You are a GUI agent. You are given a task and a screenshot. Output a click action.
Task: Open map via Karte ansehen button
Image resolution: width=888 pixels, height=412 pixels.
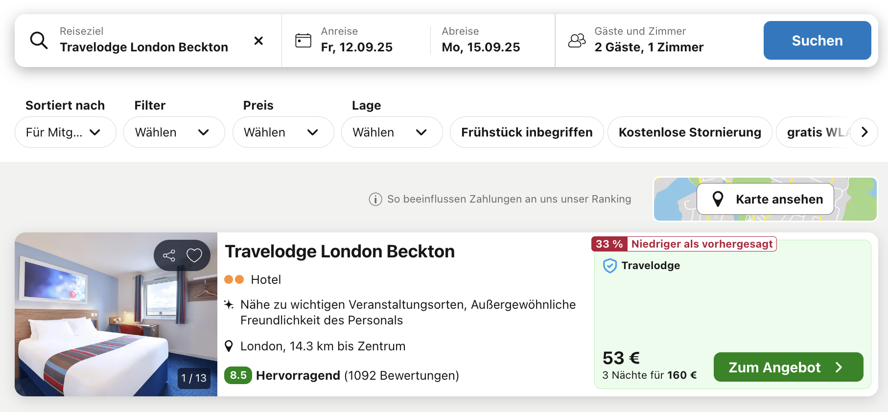(x=765, y=199)
